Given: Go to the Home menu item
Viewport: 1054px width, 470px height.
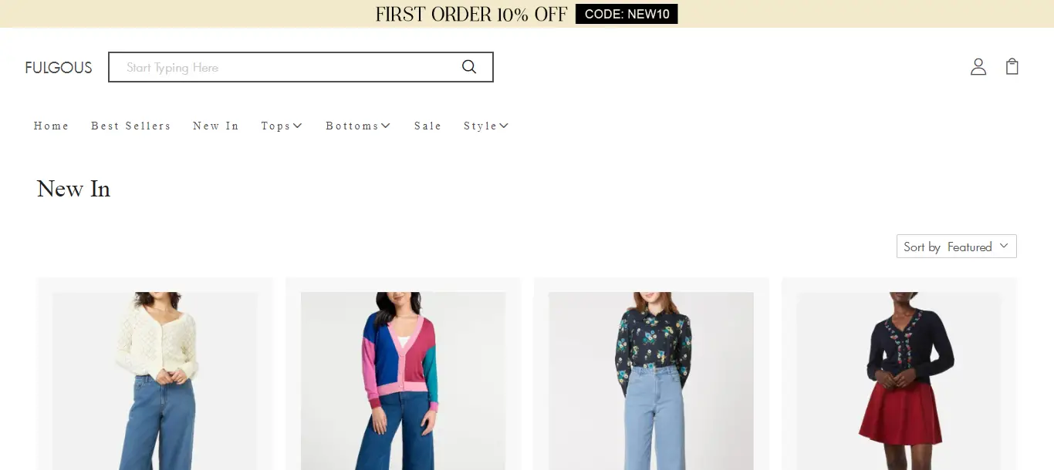Looking at the screenshot, I should pyautogui.click(x=52, y=126).
